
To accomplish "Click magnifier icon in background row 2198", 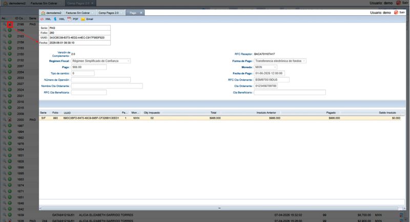I will [x=5, y=24].
